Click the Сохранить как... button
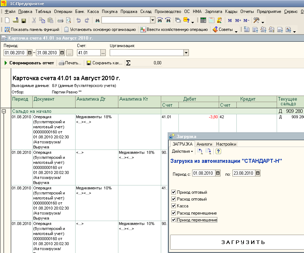This screenshot has height=253, width=304. [104, 63]
